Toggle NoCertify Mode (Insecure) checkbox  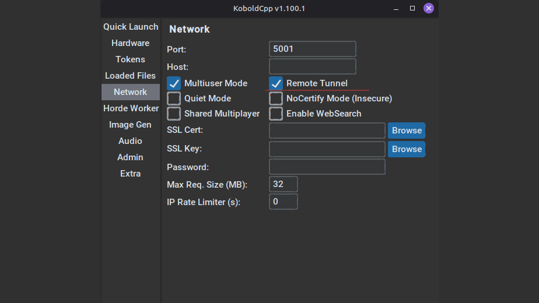coord(276,98)
